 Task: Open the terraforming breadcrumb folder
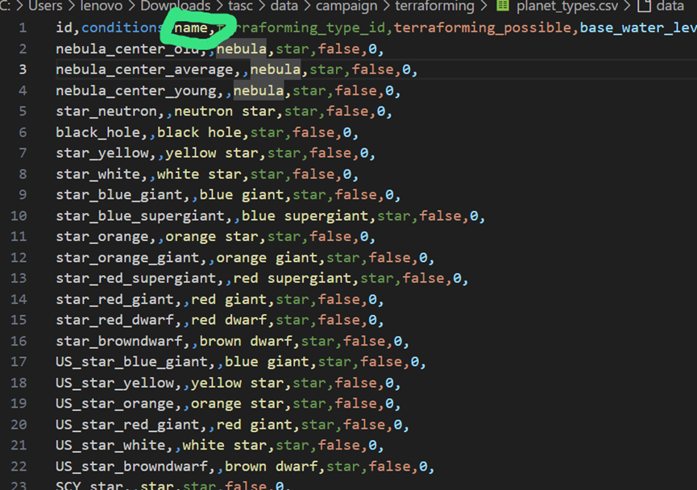coord(434,6)
